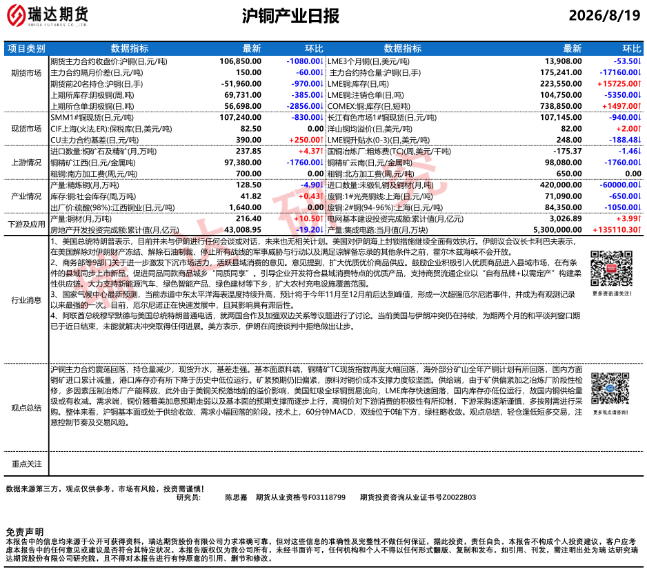Click value 106,850.00 for 沪铜 closing price
Viewport: 647px width, 571px height.
click(x=240, y=61)
